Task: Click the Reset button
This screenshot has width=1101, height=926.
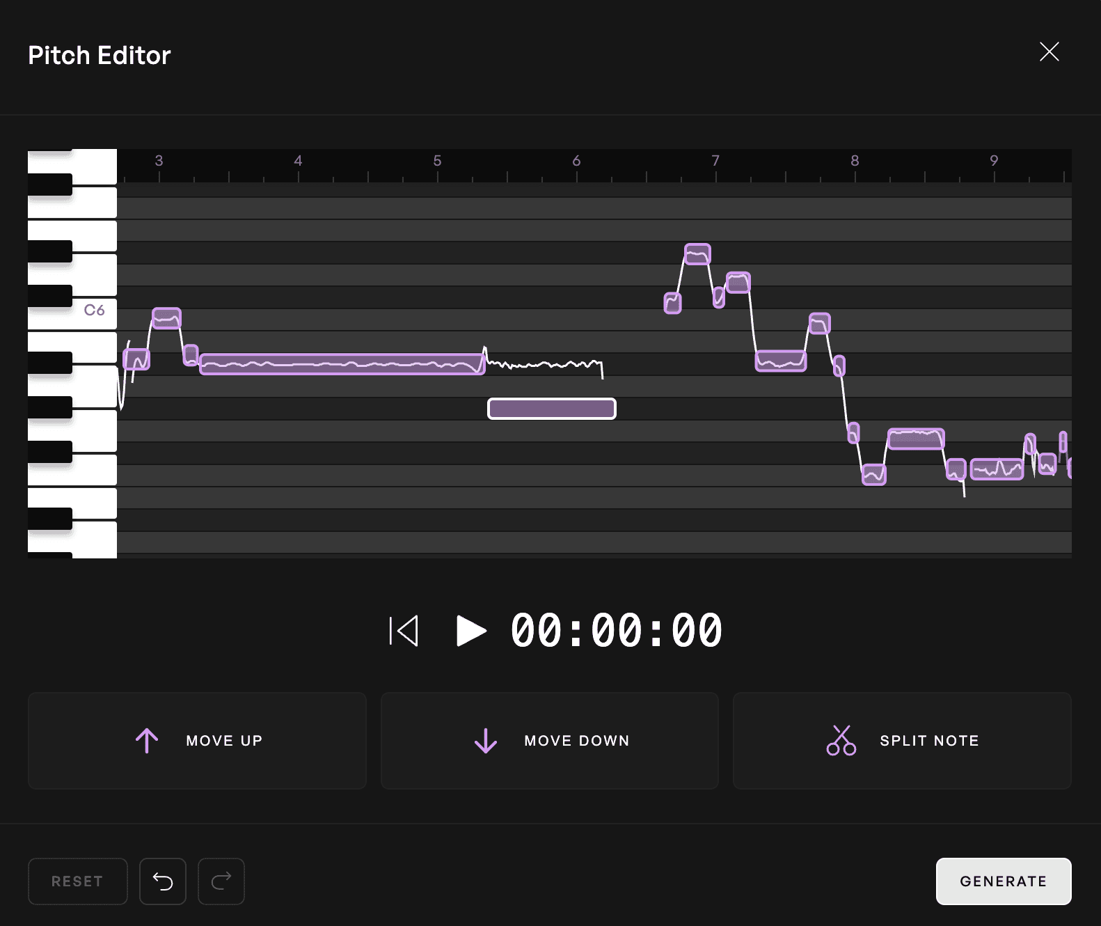Action: pyautogui.click(x=78, y=881)
